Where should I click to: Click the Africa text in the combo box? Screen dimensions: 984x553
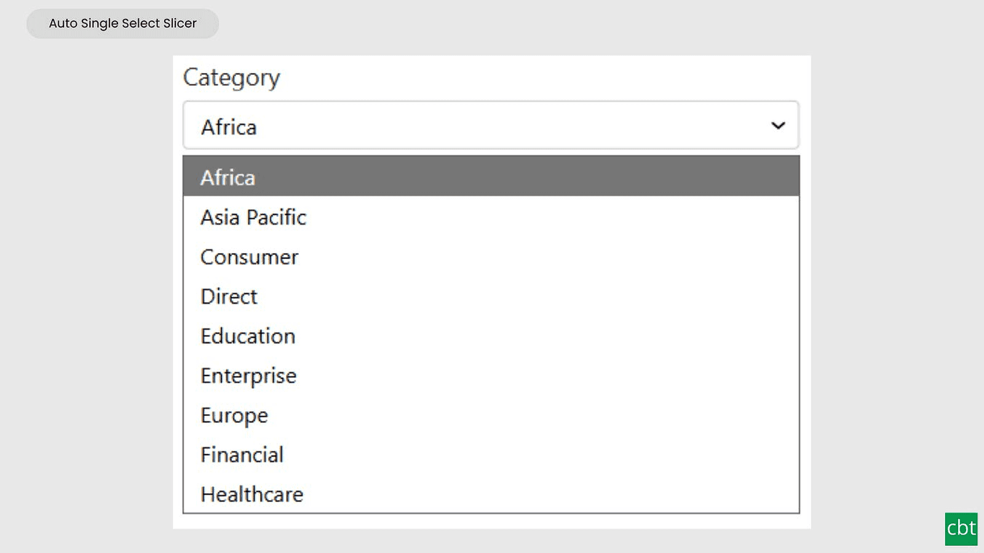tap(229, 127)
